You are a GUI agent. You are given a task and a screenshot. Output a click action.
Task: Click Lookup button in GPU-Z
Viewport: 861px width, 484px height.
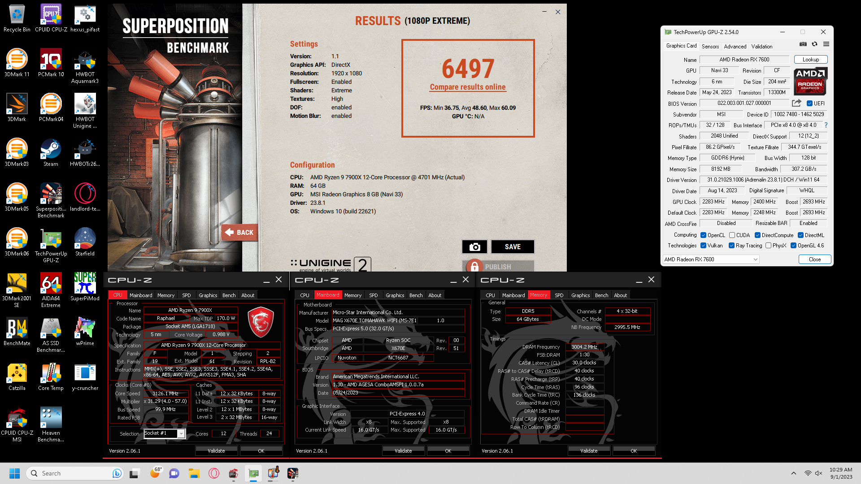point(810,60)
